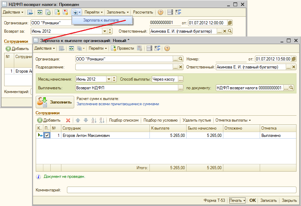Clear the Ответственный field in the НДФЛ window

point(225,31)
